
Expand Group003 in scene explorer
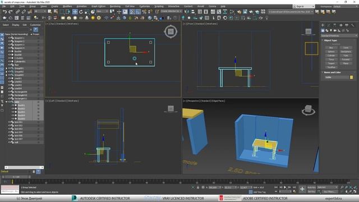point(6,75)
